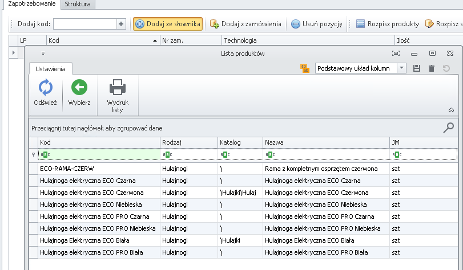Click the partially visible Rozpisz s... button

tap(444, 24)
